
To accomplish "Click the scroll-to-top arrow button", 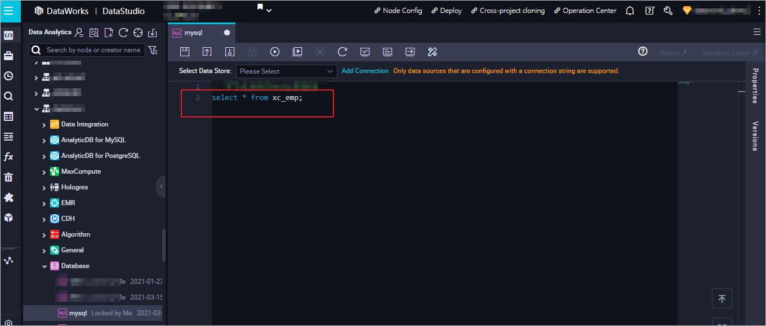I will click(722, 299).
